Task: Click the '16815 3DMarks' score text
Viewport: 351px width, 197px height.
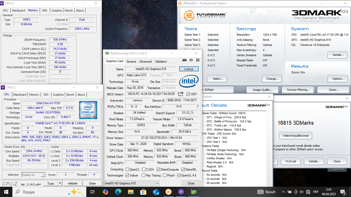Action: coord(295,123)
